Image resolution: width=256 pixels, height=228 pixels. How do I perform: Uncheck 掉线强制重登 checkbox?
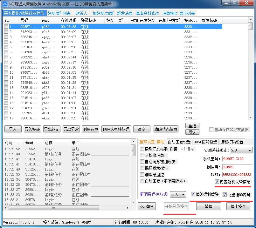pyautogui.click(x=193, y=194)
